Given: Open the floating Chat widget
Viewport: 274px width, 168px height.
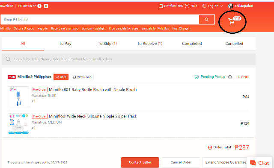Looking at the screenshot, I should 259,163.
